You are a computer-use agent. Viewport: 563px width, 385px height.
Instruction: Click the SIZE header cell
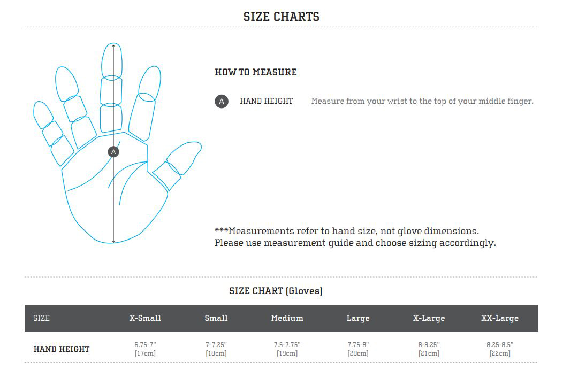[x=42, y=318]
